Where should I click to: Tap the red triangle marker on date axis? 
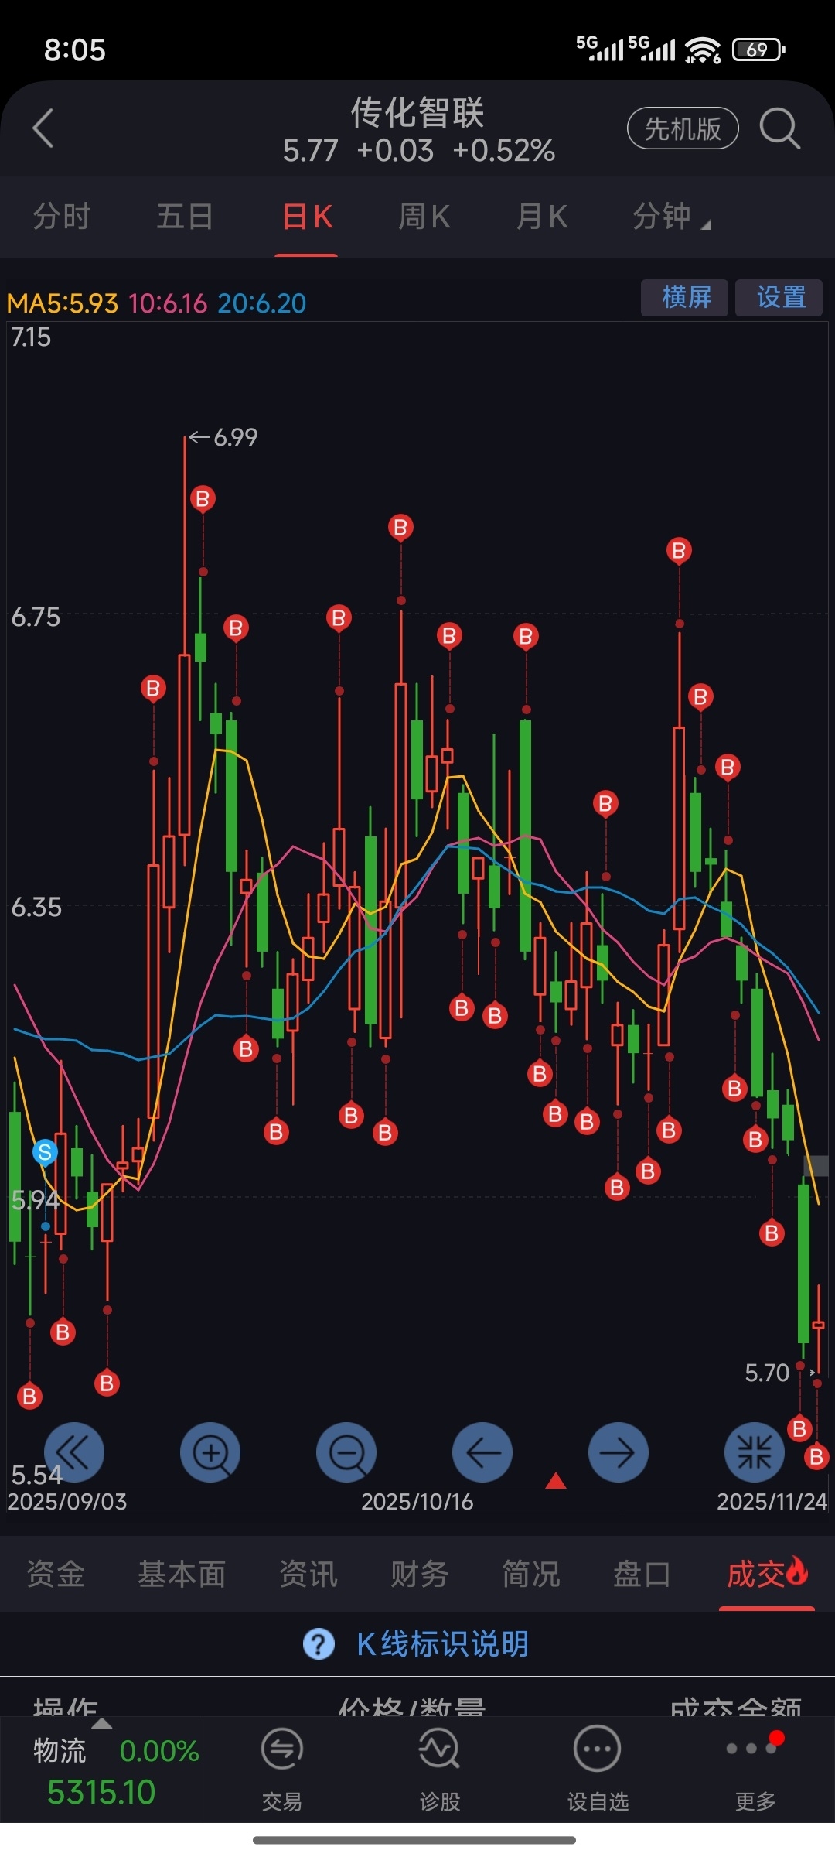(556, 1480)
